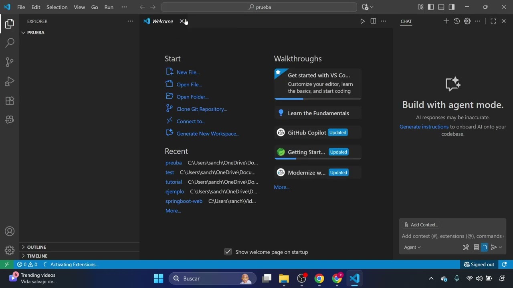The image size is (513, 288).
Task: Open the Selection menu
Action: pos(57,7)
